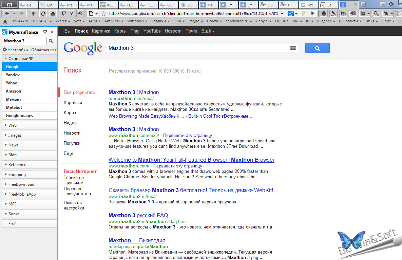Open the Maxthon — Википедия search result

click(137, 240)
